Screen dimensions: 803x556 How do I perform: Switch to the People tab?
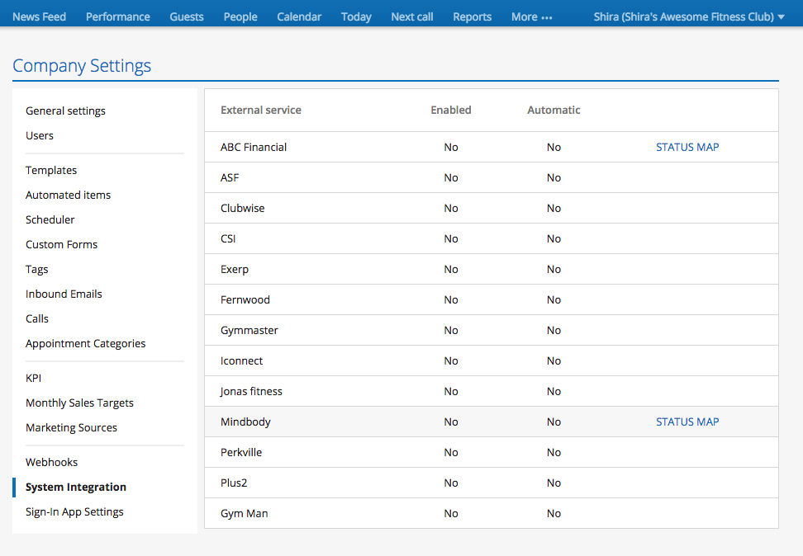pos(240,16)
